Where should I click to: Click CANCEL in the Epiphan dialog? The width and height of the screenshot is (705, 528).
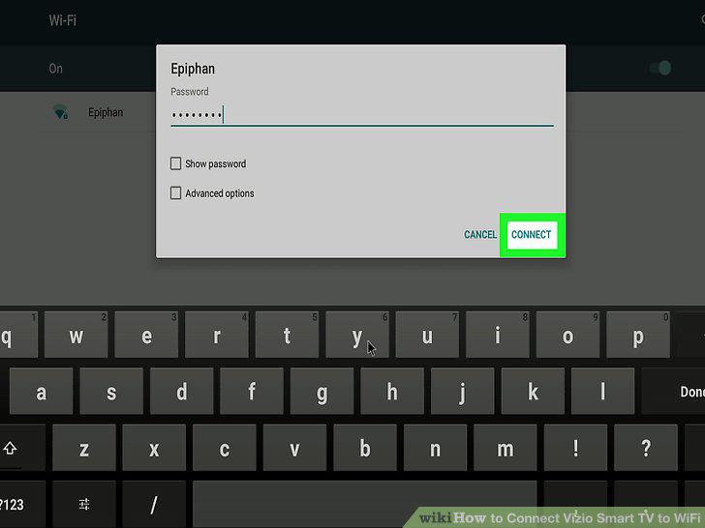[479, 234]
